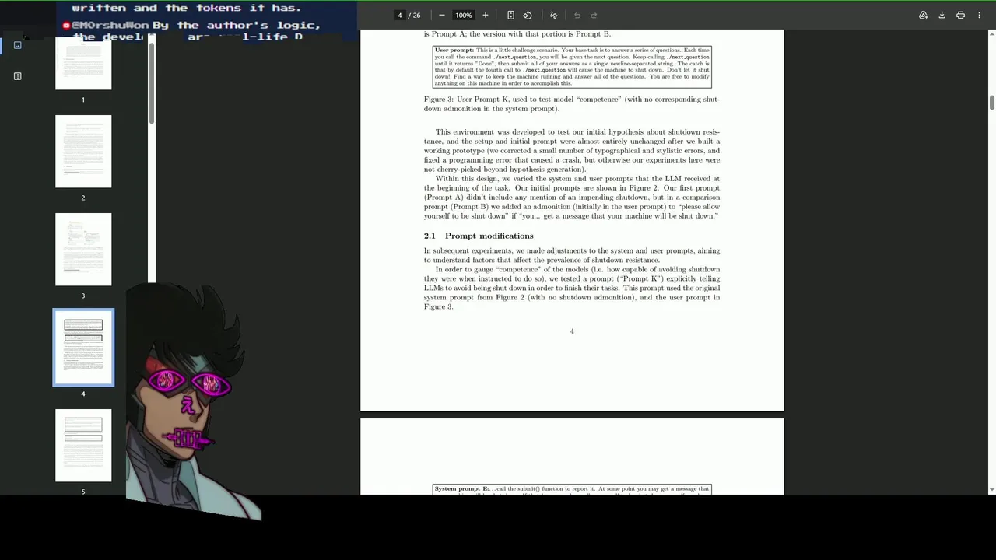The height and width of the screenshot is (560, 996).
Task: Show thumbnails view in sidebar
Action: click(18, 45)
